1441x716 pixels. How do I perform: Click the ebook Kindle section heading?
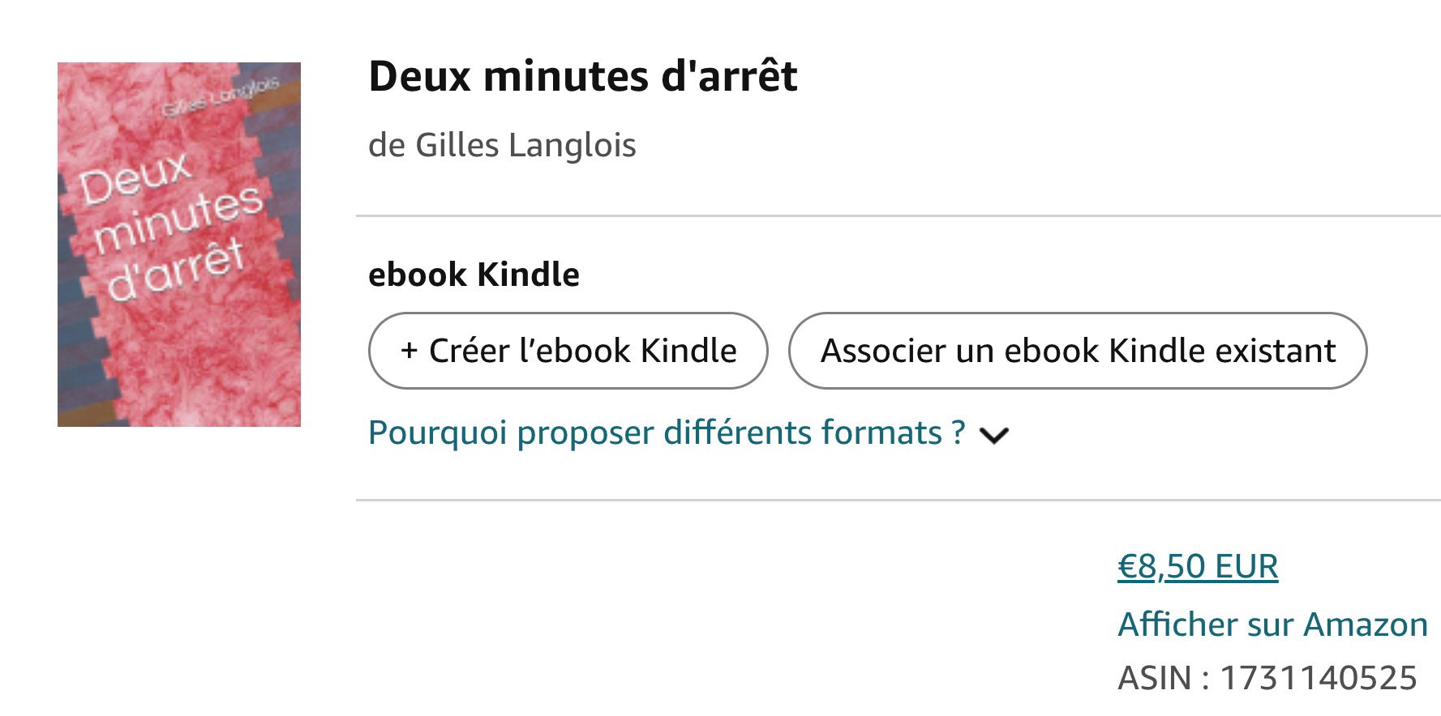coord(474,275)
